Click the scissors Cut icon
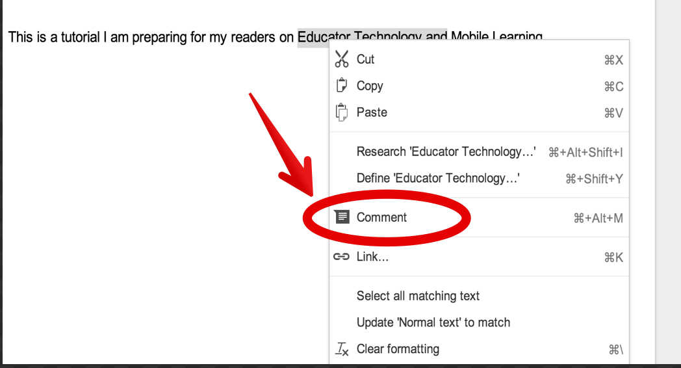This screenshot has width=681, height=368. tap(342, 59)
